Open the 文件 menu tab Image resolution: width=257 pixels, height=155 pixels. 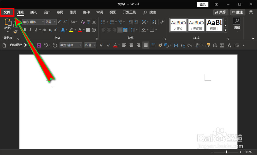7,12
